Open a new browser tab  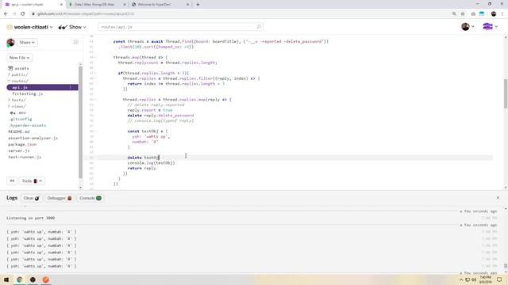pos(198,5)
